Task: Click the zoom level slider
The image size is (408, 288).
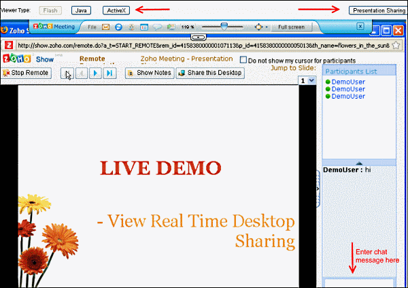Action: 223,27
